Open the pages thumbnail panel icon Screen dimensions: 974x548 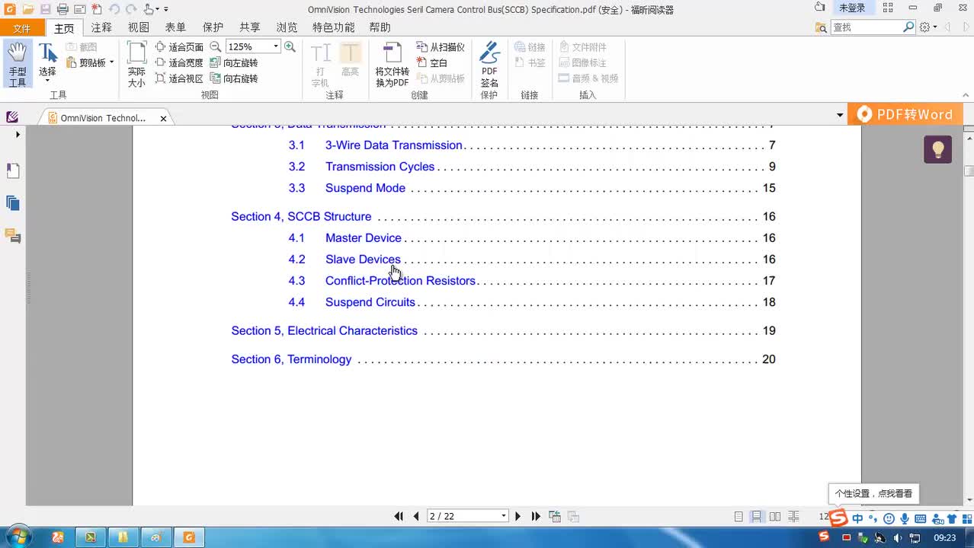13,203
